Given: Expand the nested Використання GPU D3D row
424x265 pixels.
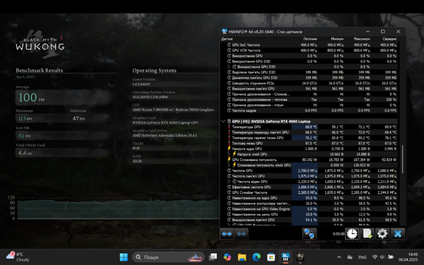Looking at the screenshot, I should tap(229, 67).
